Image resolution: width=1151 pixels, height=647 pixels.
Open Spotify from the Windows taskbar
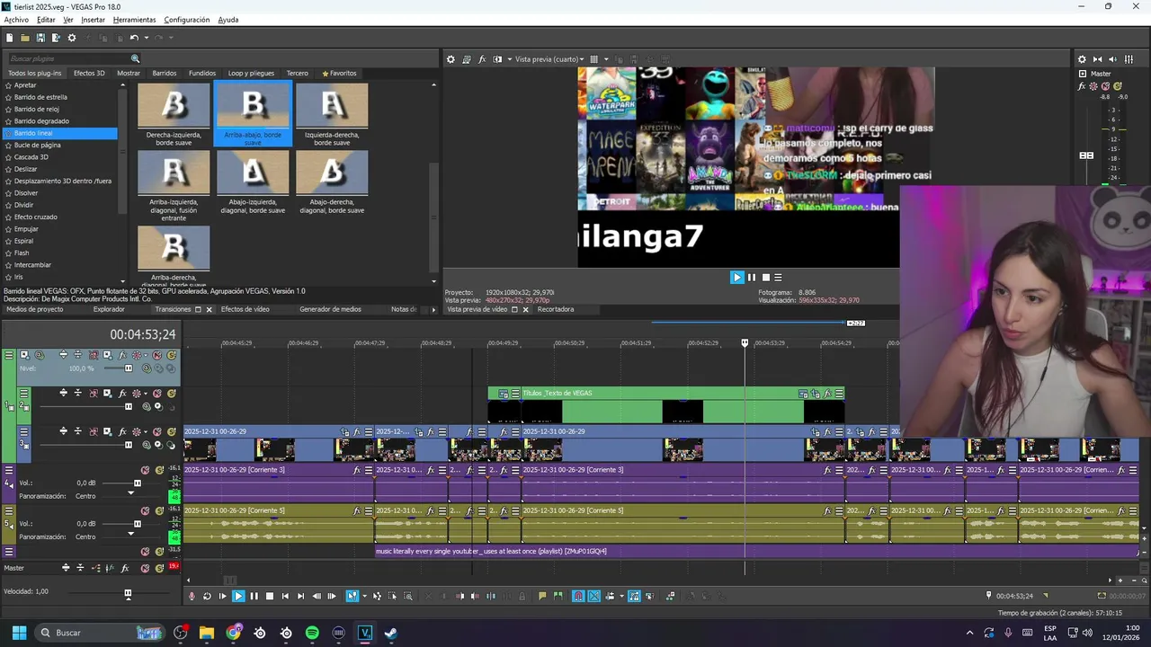pyautogui.click(x=312, y=633)
